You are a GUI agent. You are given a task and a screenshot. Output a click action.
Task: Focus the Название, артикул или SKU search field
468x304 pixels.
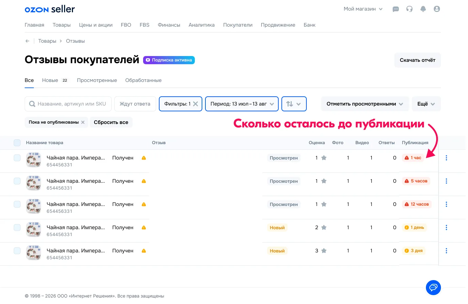click(68, 104)
